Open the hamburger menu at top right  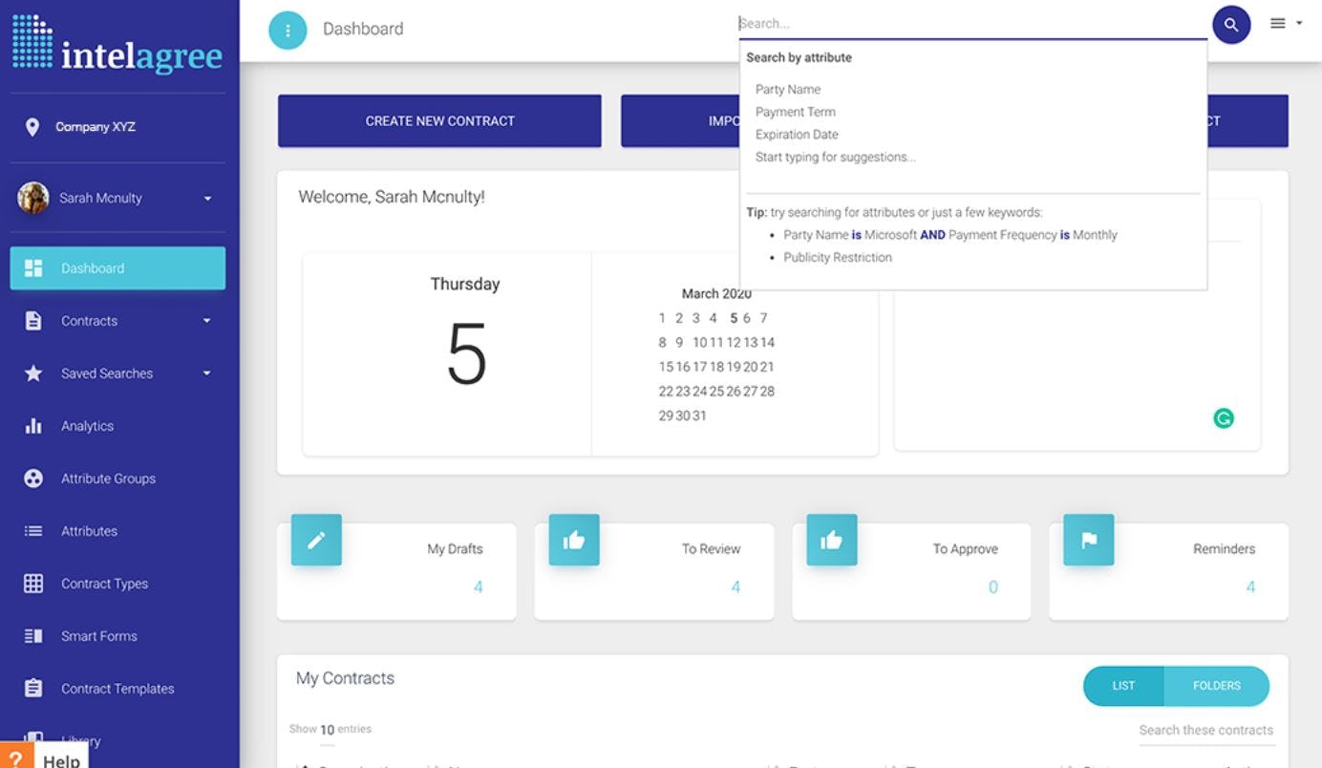[1278, 23]
